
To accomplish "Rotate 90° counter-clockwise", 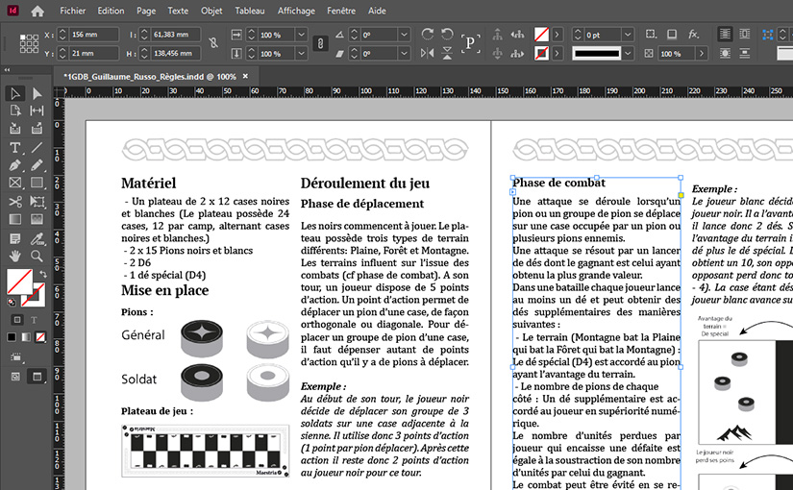I will click(447, 35).
